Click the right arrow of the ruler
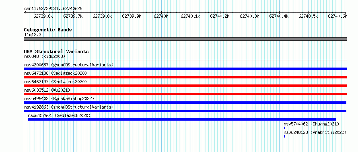 (x=346, y=12)
